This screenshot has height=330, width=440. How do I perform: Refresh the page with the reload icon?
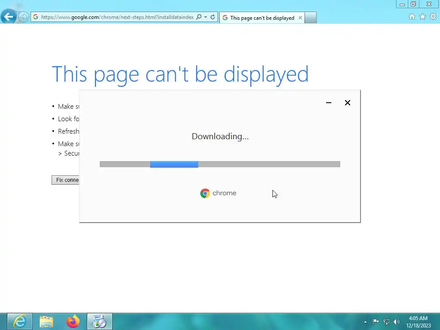pos(213,17)
